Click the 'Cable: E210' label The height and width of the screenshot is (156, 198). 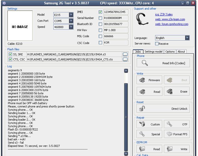pos(15,44)
